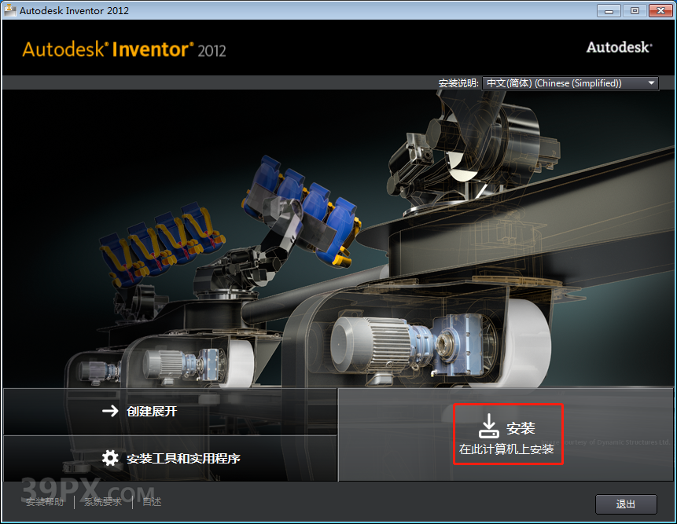Click the Install download-arrow icon above 安装

click(x=488, y=424)
